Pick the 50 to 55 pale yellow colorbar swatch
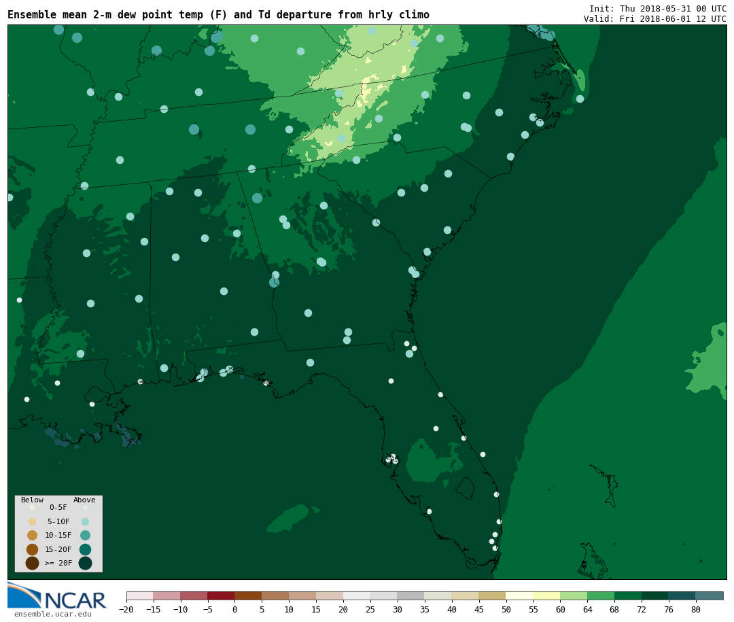 520,595
